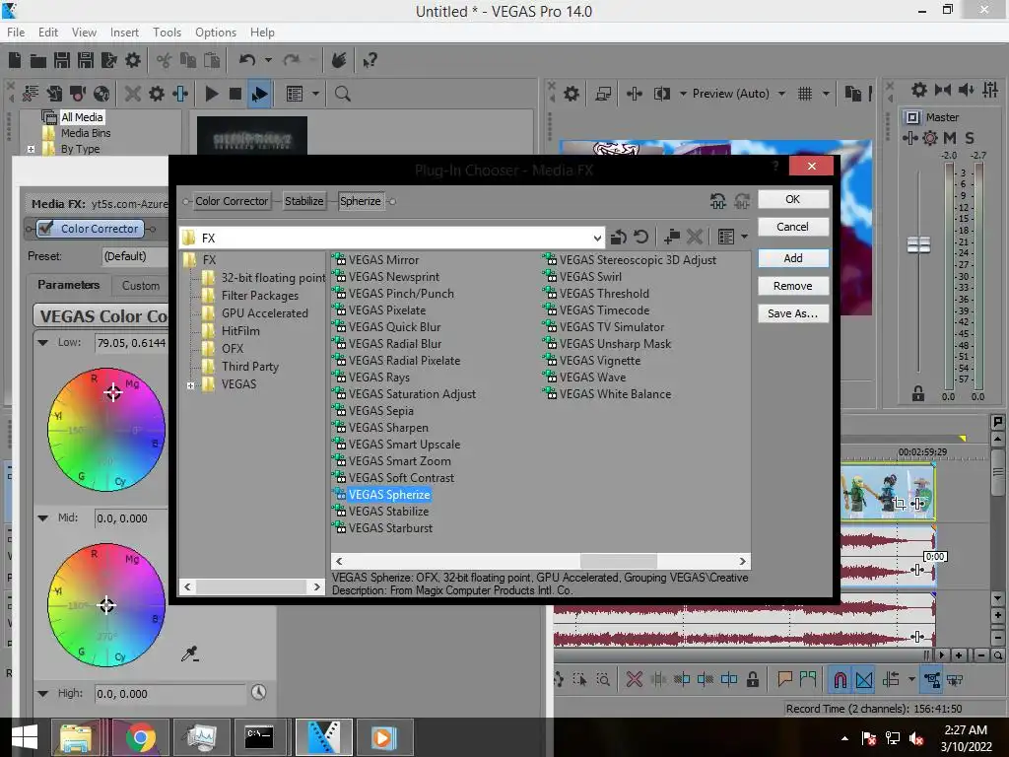Click the animate clock icon beside High
Screen dimensions: 1009x757
tap(259, 693)
